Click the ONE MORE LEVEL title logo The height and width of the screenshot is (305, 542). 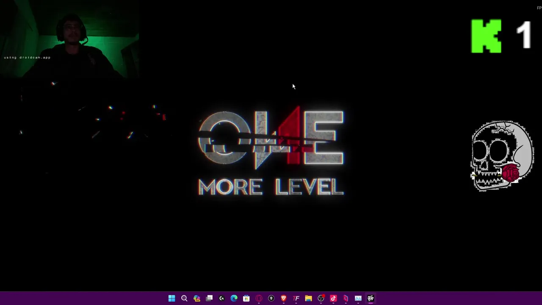271,151
